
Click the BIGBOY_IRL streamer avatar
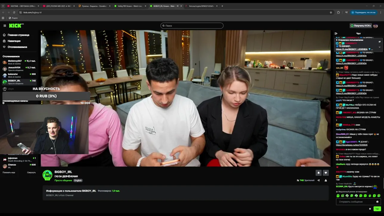[x=47, y=175]
